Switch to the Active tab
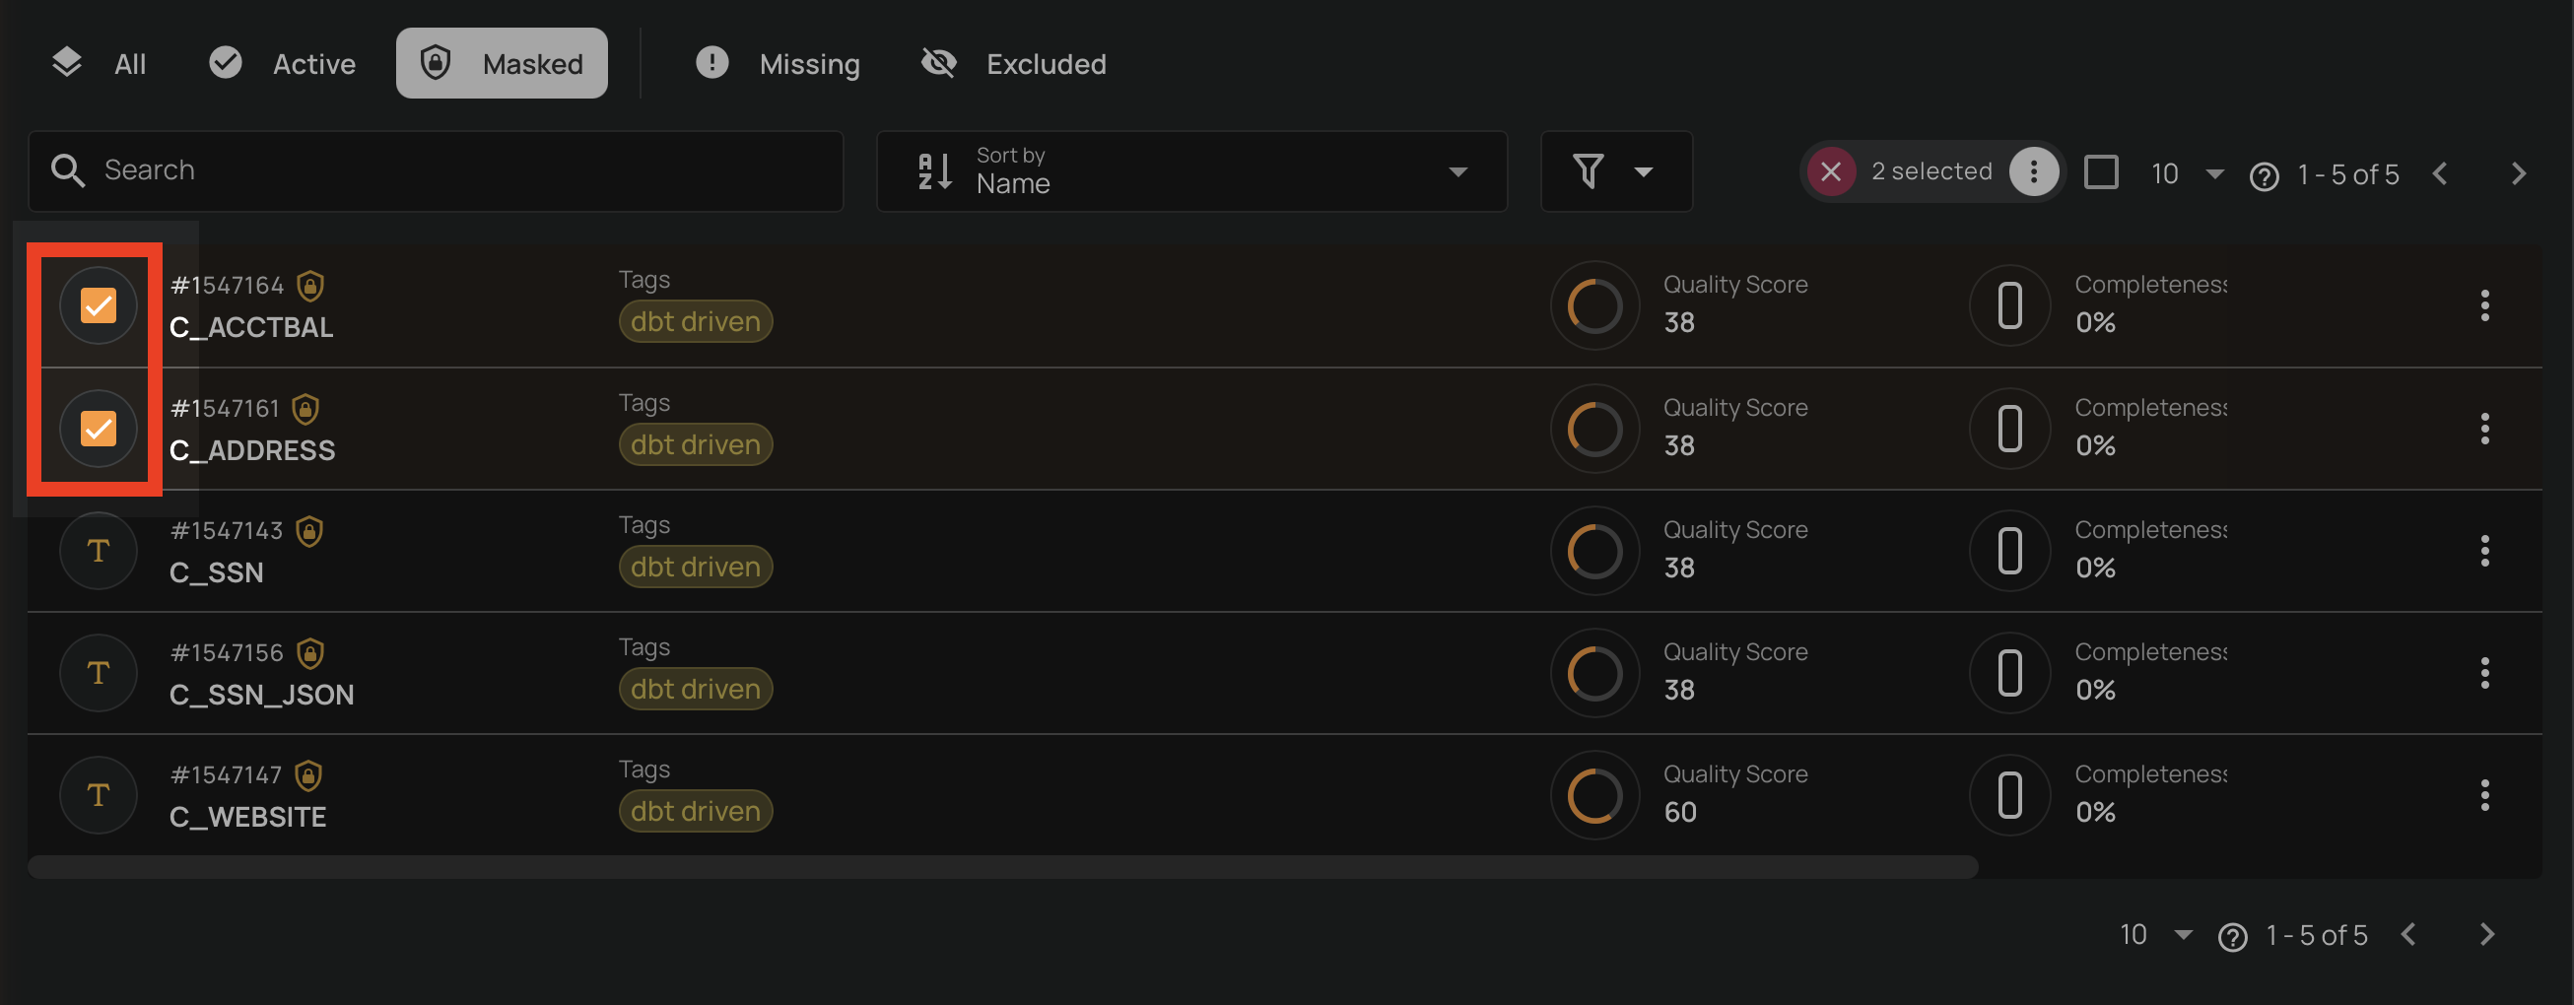 pos(283,64)
